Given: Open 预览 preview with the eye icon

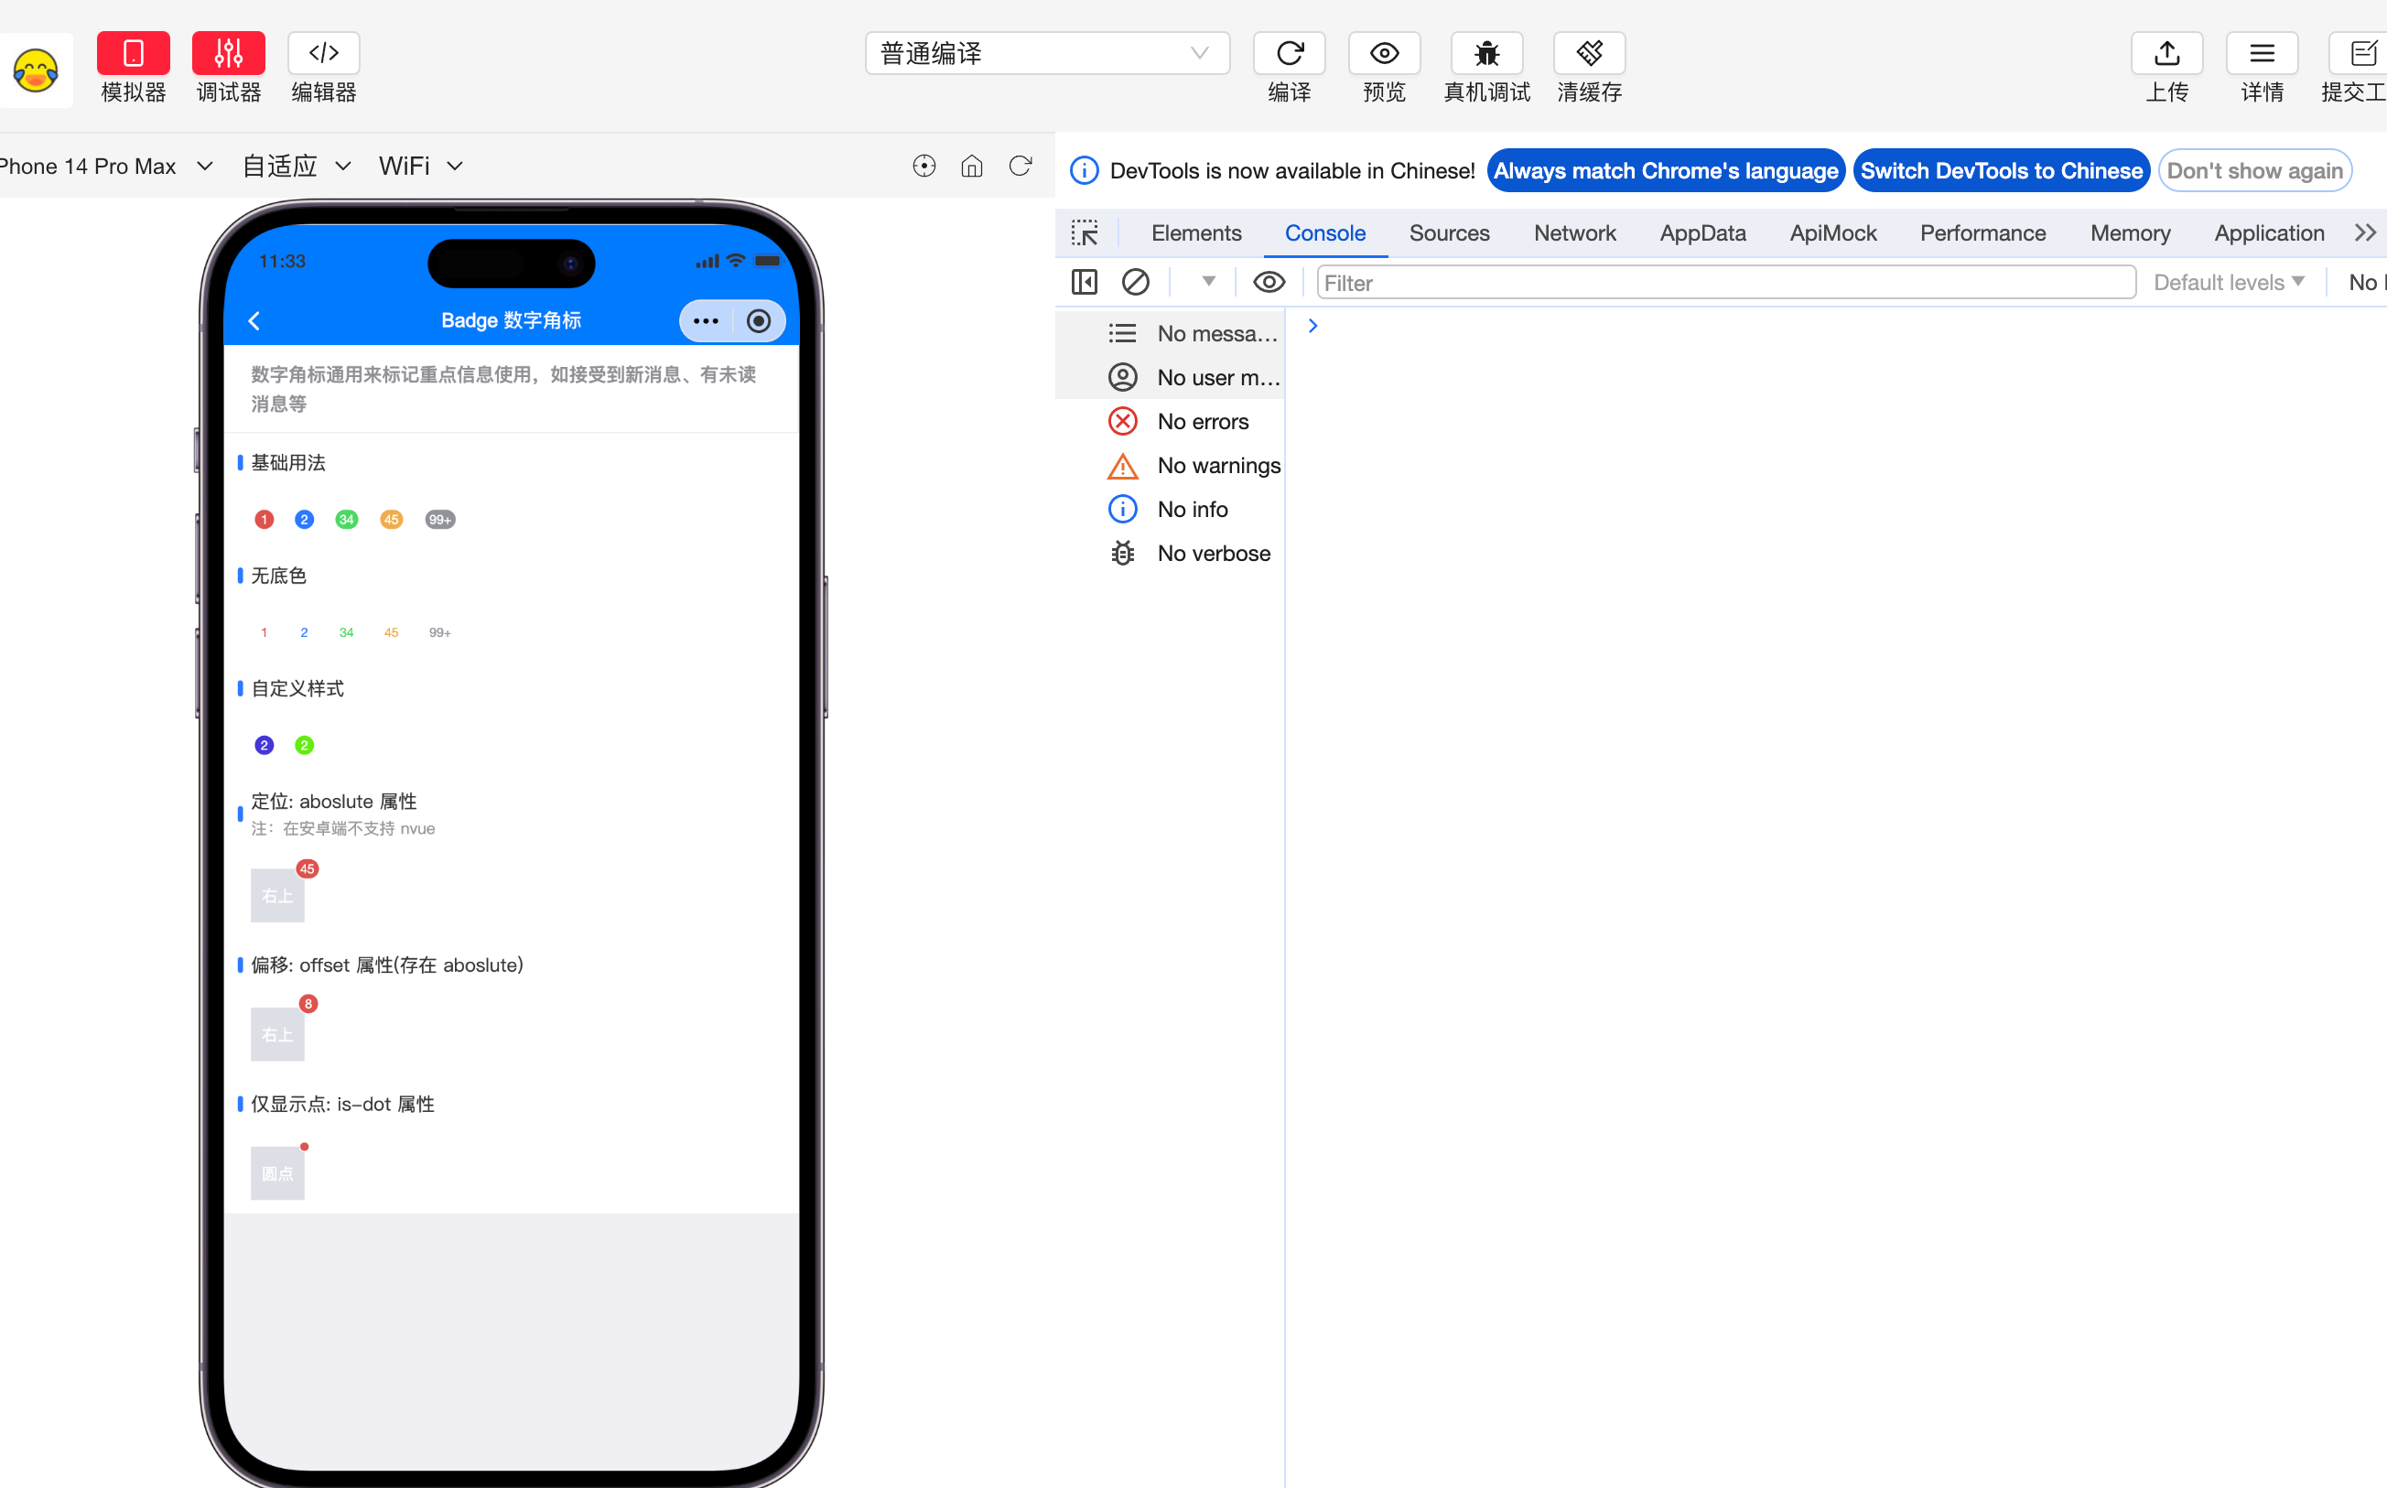Looking at the screenshot, I should [x=1383, y=53].
